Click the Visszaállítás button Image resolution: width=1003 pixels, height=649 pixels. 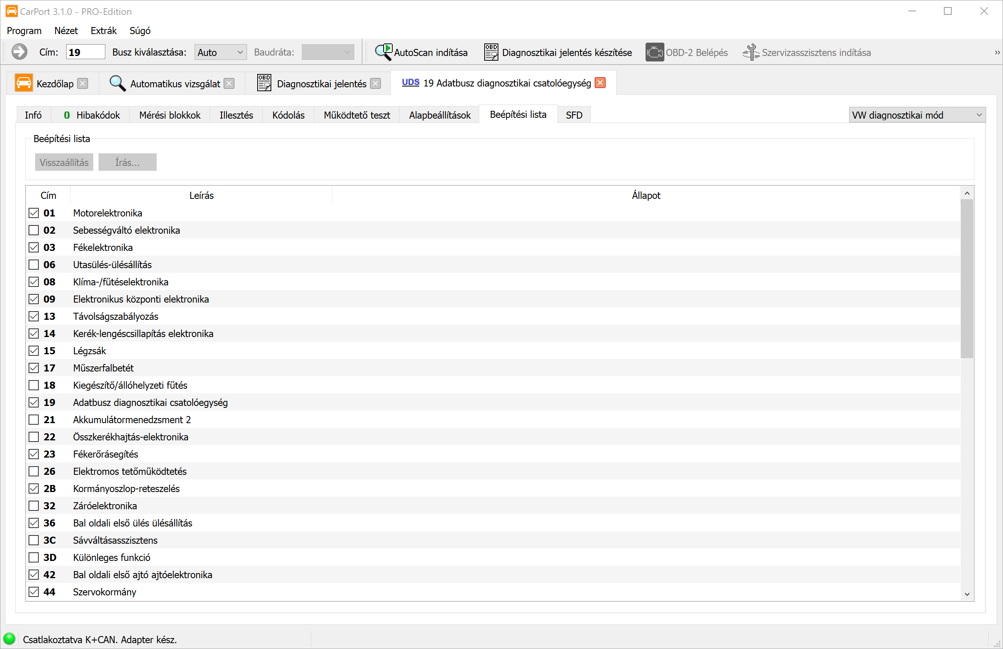click(x=64, y=162)
